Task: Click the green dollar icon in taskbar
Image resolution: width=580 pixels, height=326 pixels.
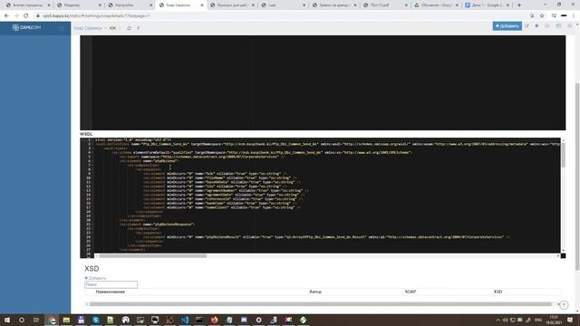Action: (x=303, y=320)
